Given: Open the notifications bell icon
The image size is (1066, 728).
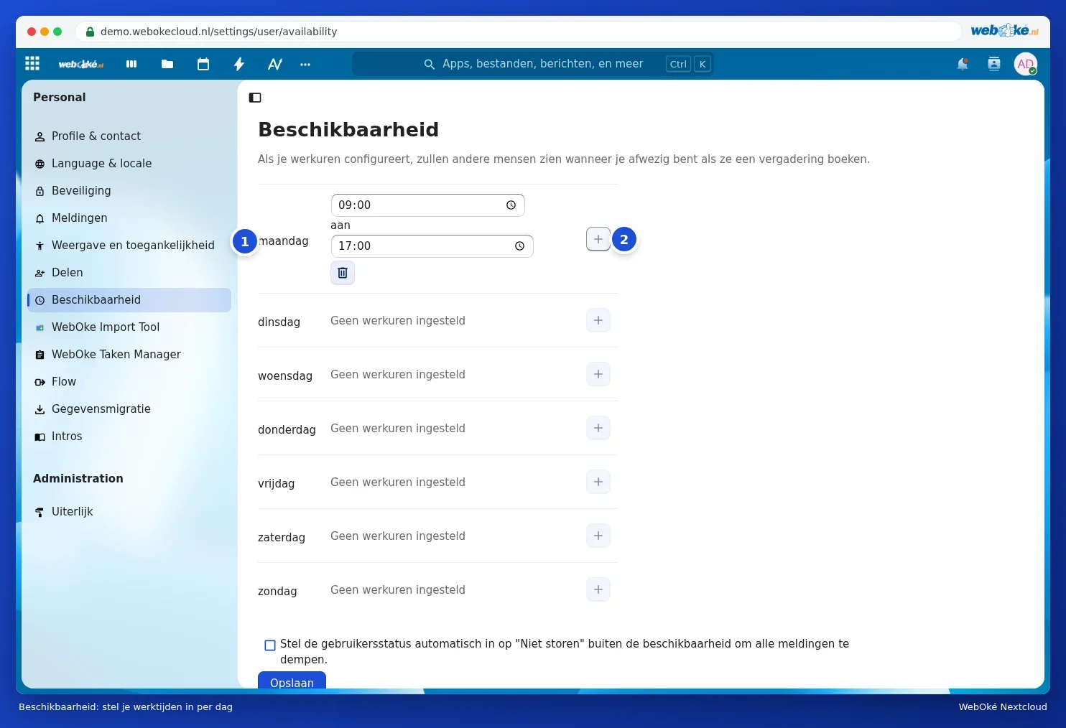Looking at the screenshot, I should 963,64.
